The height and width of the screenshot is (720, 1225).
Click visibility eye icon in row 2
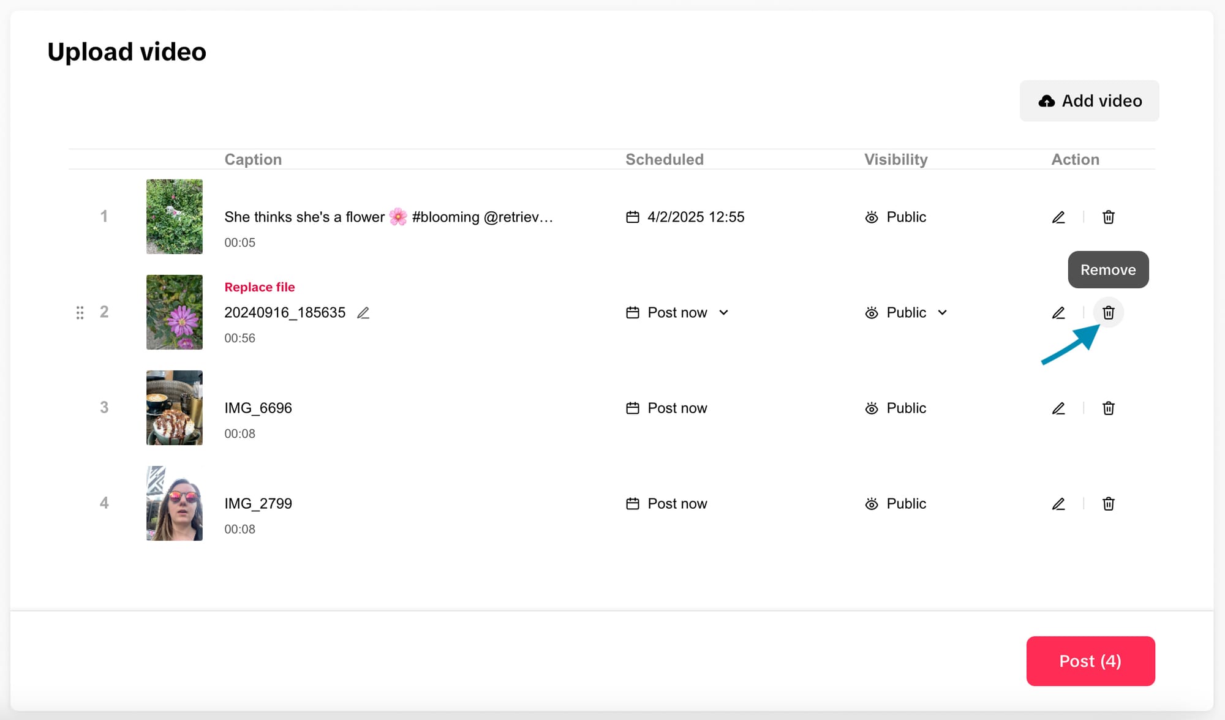872,313
